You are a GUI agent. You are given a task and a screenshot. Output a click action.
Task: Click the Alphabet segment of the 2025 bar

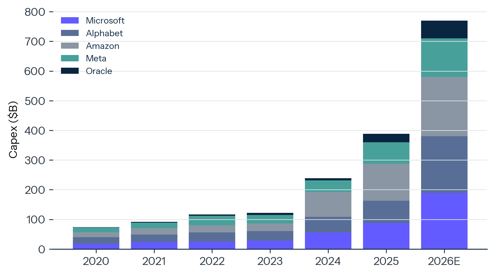pyautogui.click(x=386, y=212)
